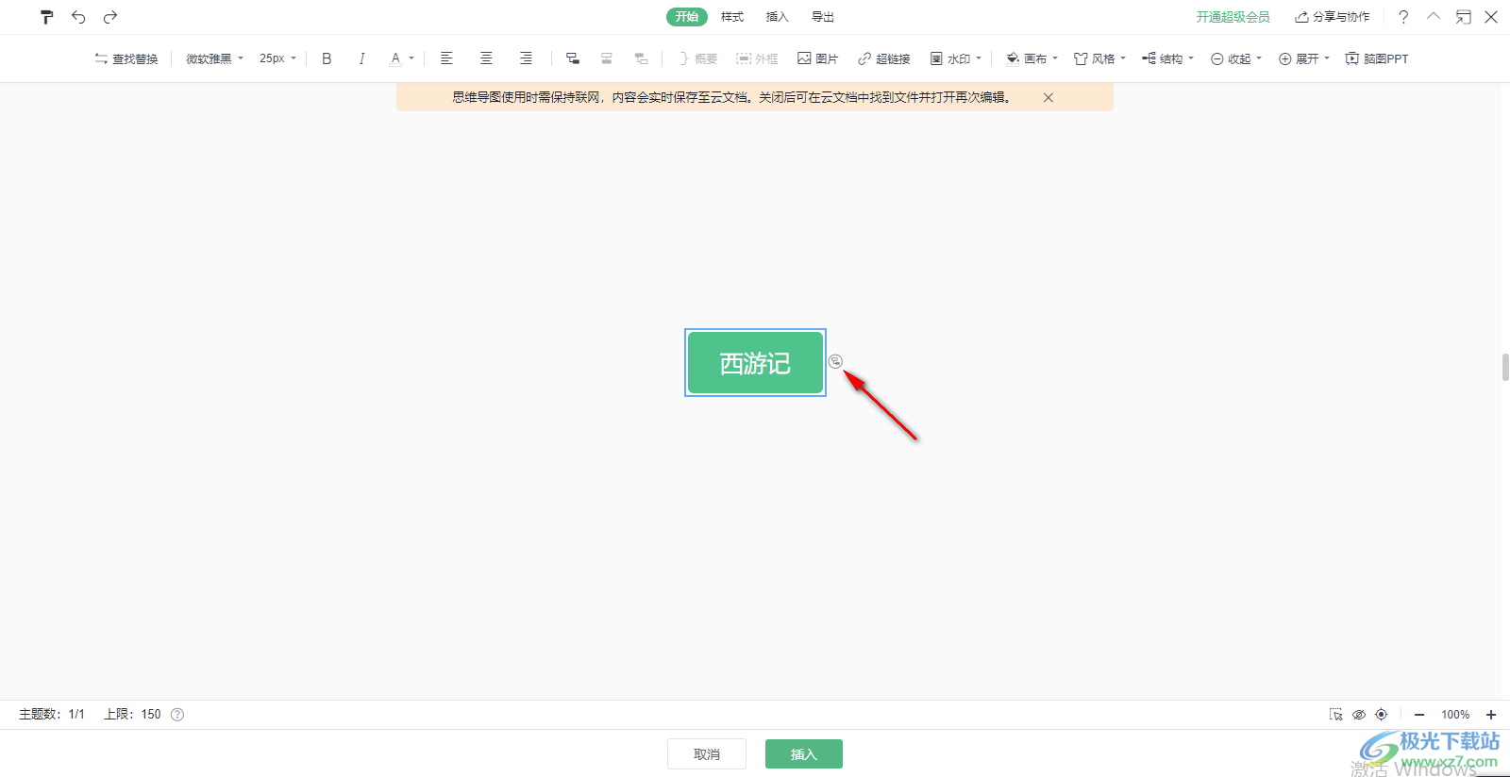The image size is (1510, 777).
Task: Click the Boundary (外框) tool
Action: click(x=757, y=58)
